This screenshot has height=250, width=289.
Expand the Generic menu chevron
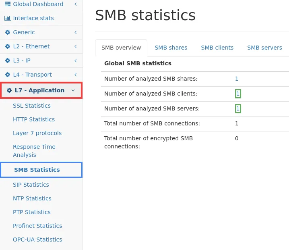pos(75,32)
